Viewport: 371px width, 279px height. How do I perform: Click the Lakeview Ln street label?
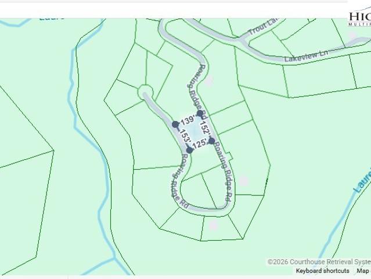(x=307, y=56)
